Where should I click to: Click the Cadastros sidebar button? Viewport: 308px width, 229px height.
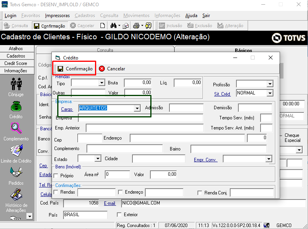coord(17,56)
